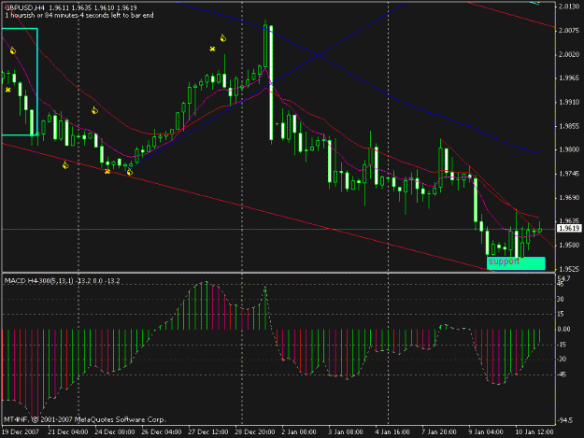Image resolution: width=584 pixels, height=438 pixels.
Task: Click the 21 Dec 04:00 time label
Action: (68, 432)
